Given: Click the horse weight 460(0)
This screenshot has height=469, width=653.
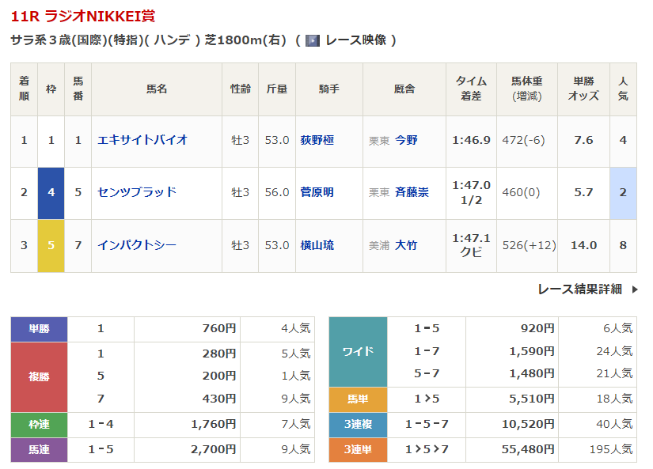Looking at the screenshot, I should pos(521,192).
